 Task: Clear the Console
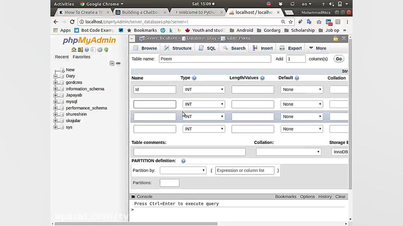pos(340,197)
